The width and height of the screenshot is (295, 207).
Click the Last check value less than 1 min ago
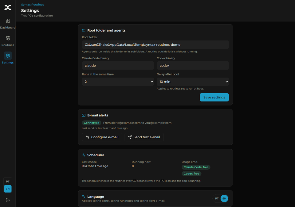pos(95,166)
